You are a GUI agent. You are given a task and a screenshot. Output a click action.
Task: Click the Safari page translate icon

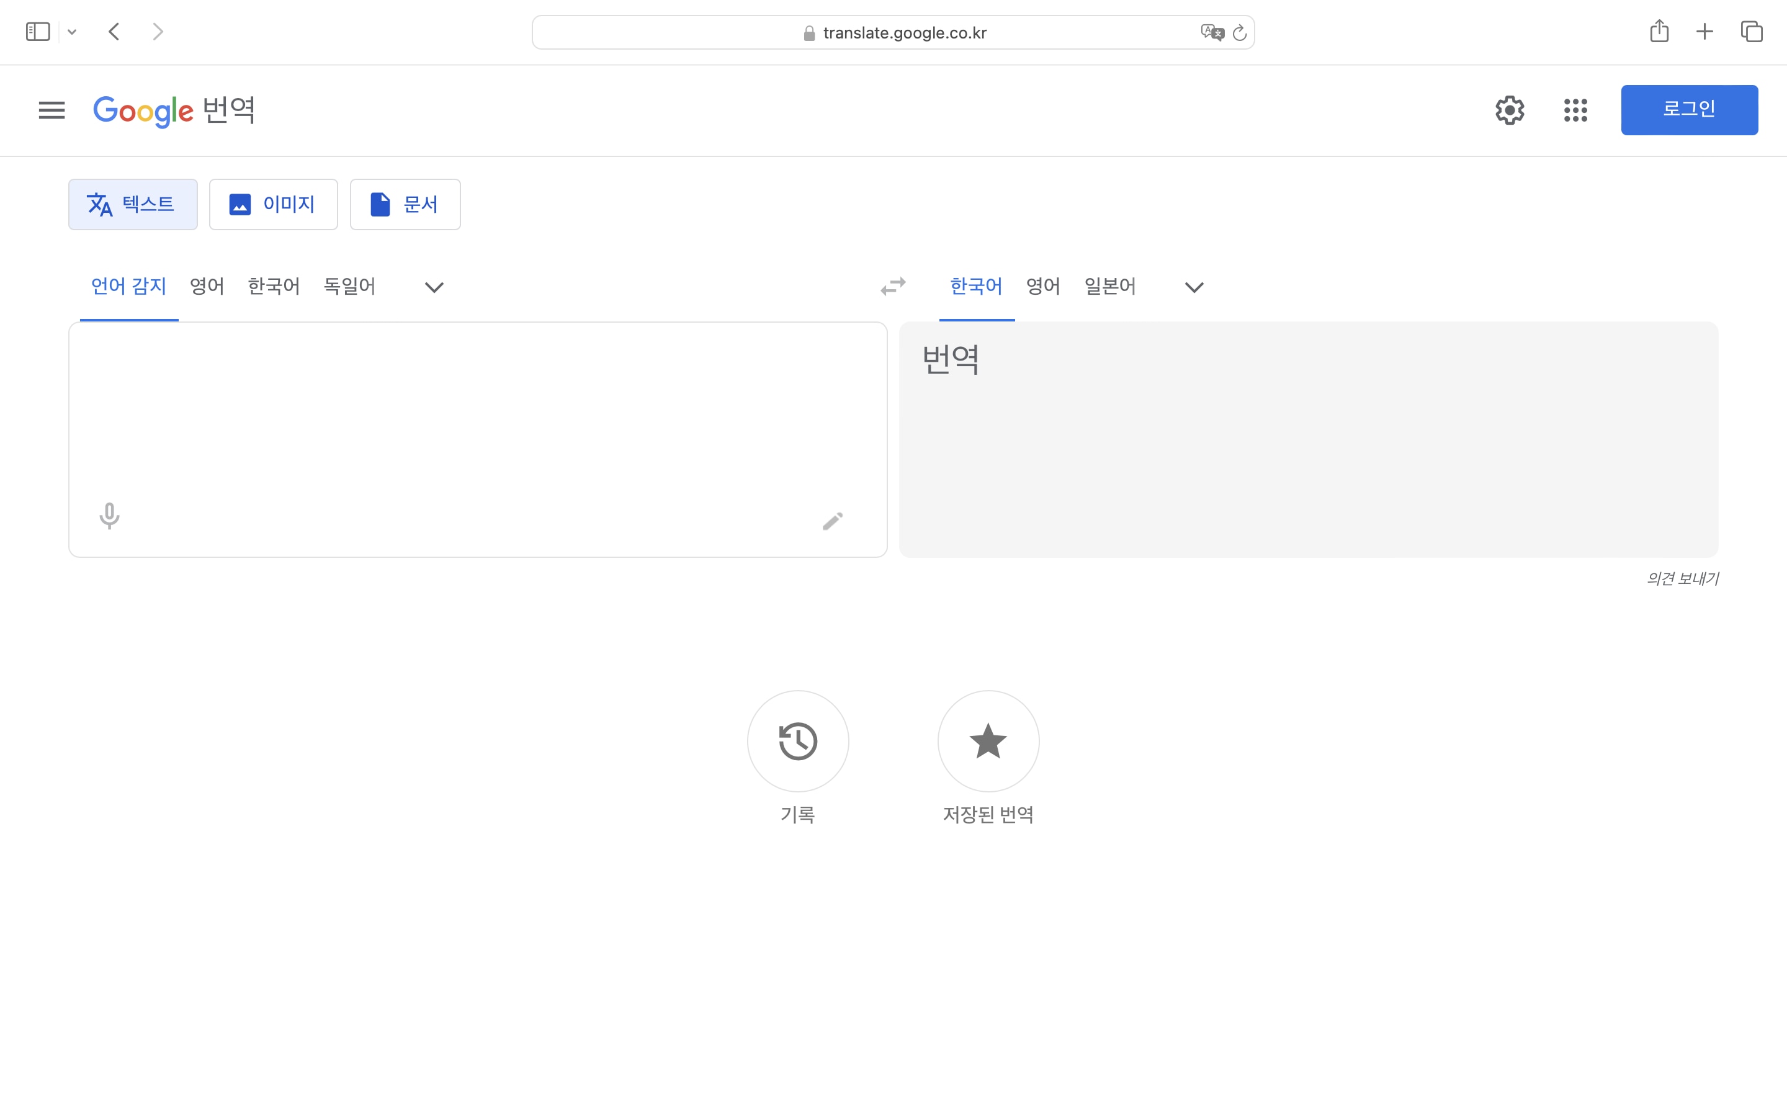(x=1212, y=32)
